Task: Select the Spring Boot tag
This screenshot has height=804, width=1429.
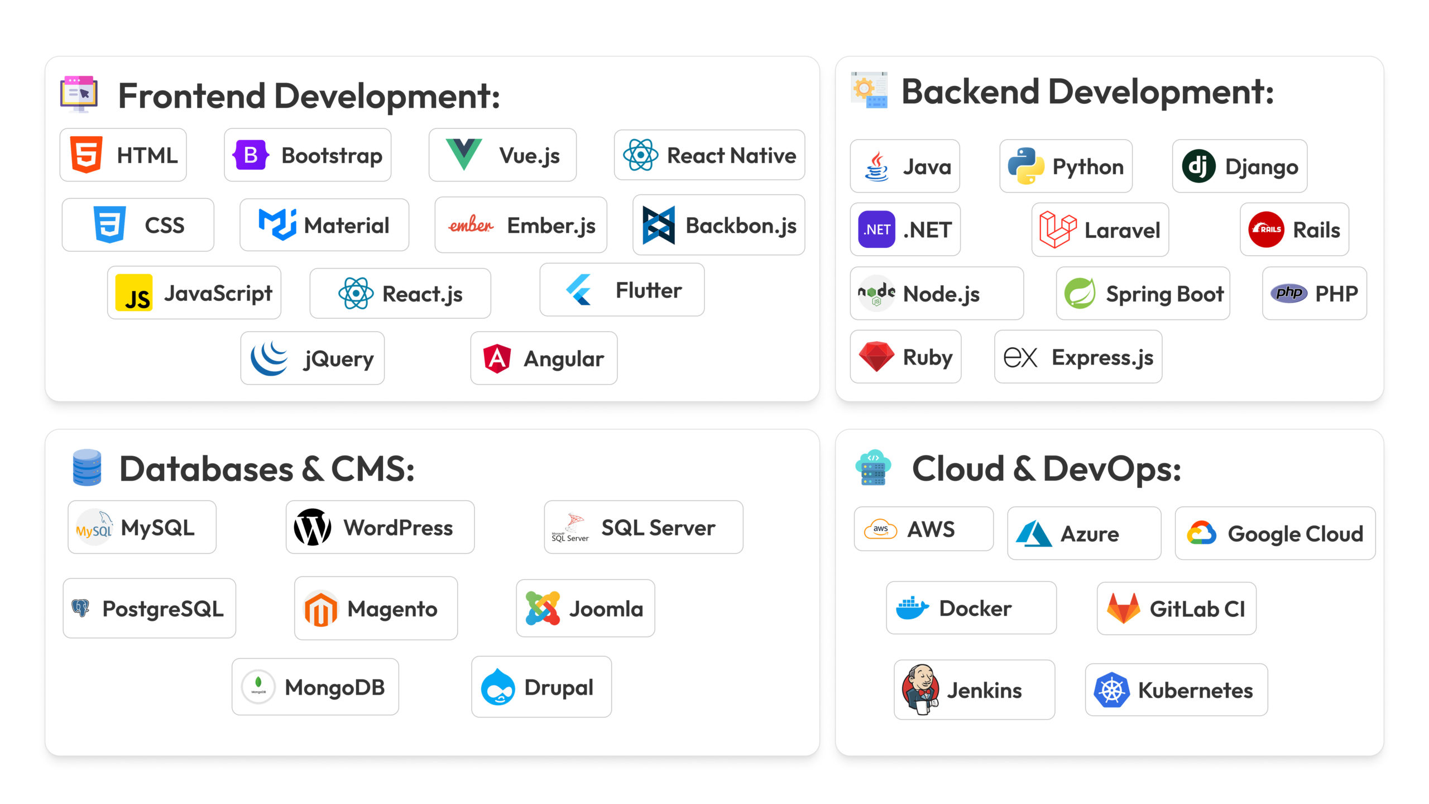Action: [x=1143, y=294]
